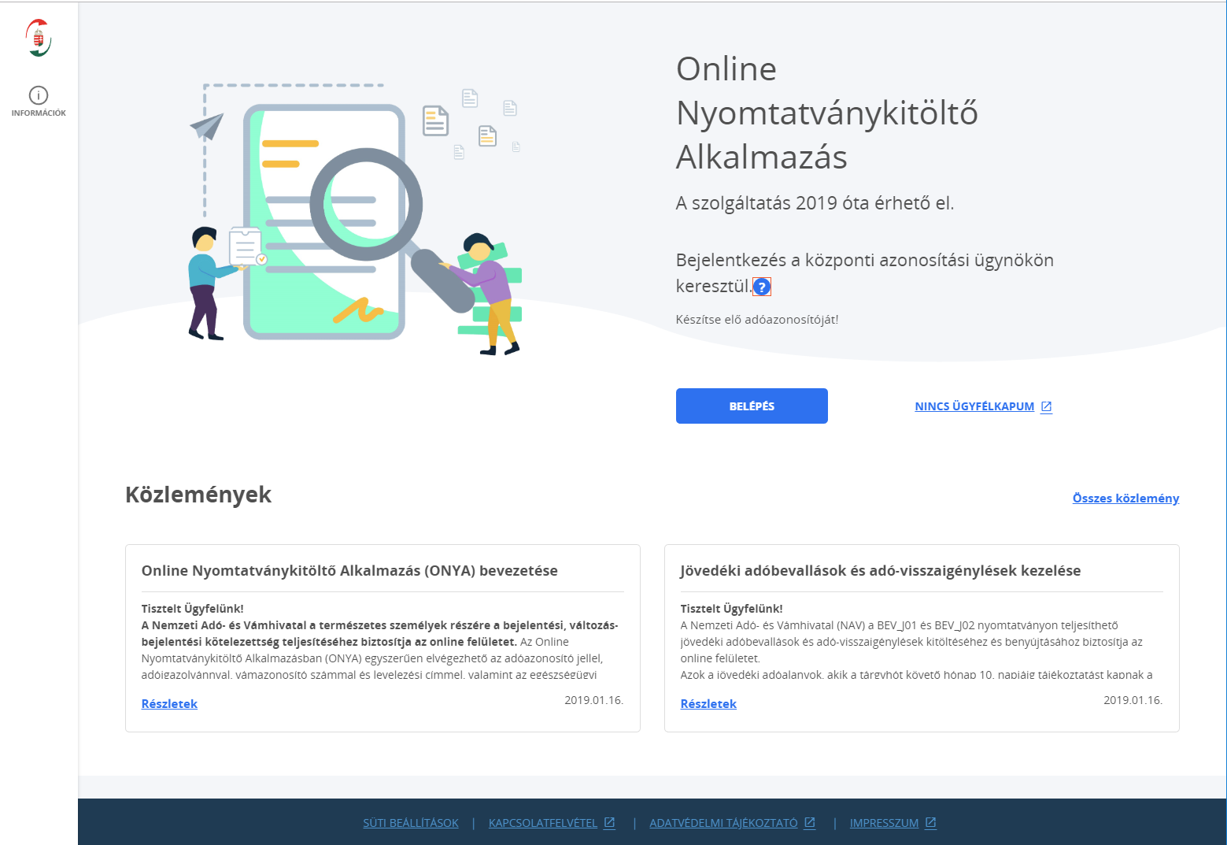Click the Online Nyomtatványkitöltő Alkalmazás (ONYA) bevezetése card title

point(349,571)
